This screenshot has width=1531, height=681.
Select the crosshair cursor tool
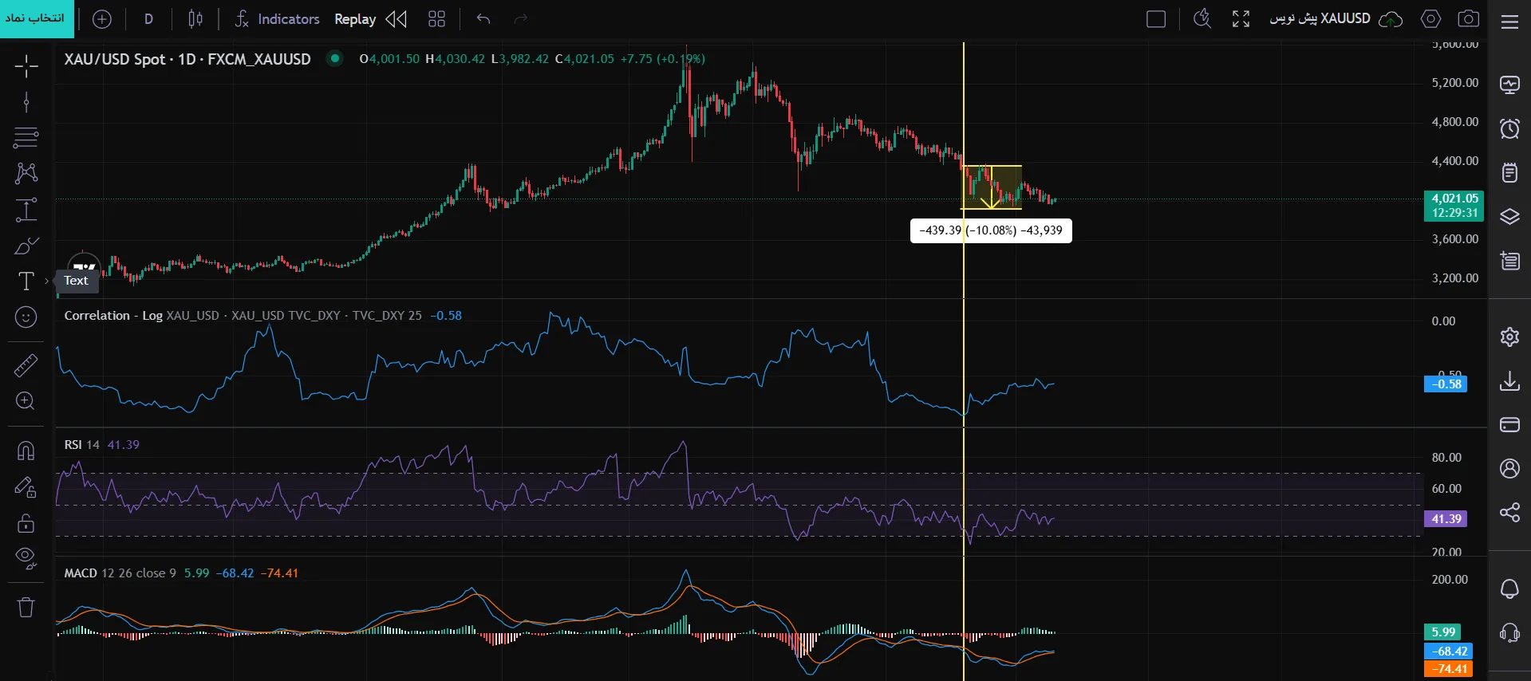pyautogui.click(x=26, y=66)
